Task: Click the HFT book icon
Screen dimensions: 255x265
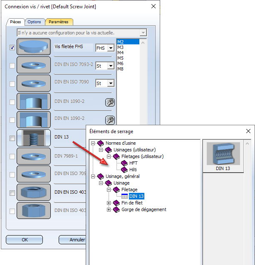Action: pyautogui.click(x=124, y=163)
